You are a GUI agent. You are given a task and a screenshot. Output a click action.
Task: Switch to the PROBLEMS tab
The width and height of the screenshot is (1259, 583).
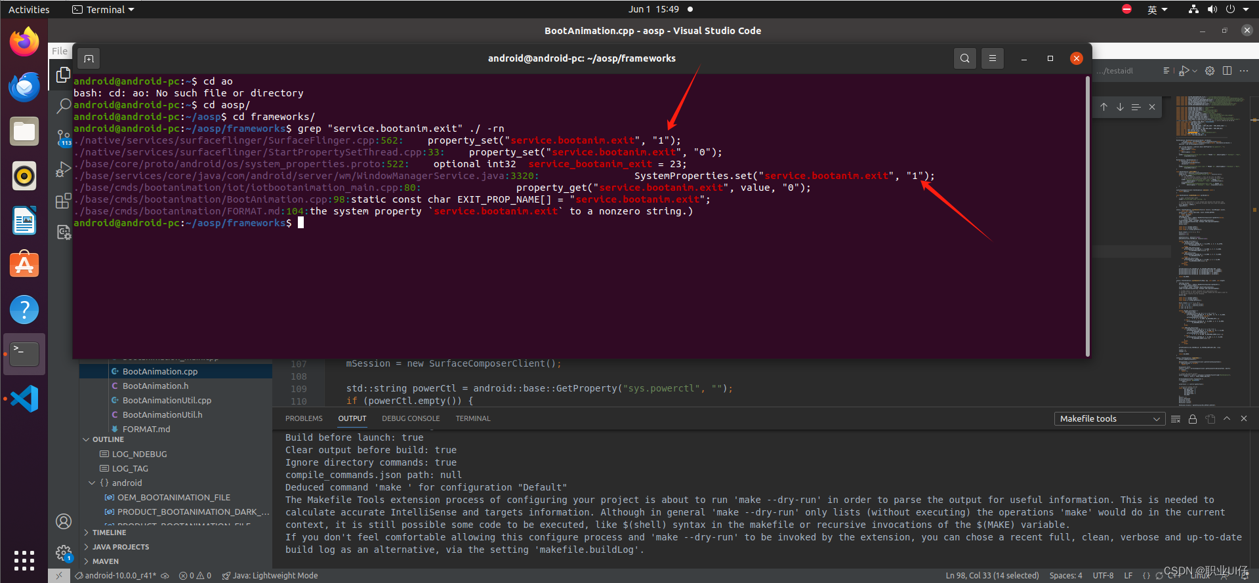point(304,418)
